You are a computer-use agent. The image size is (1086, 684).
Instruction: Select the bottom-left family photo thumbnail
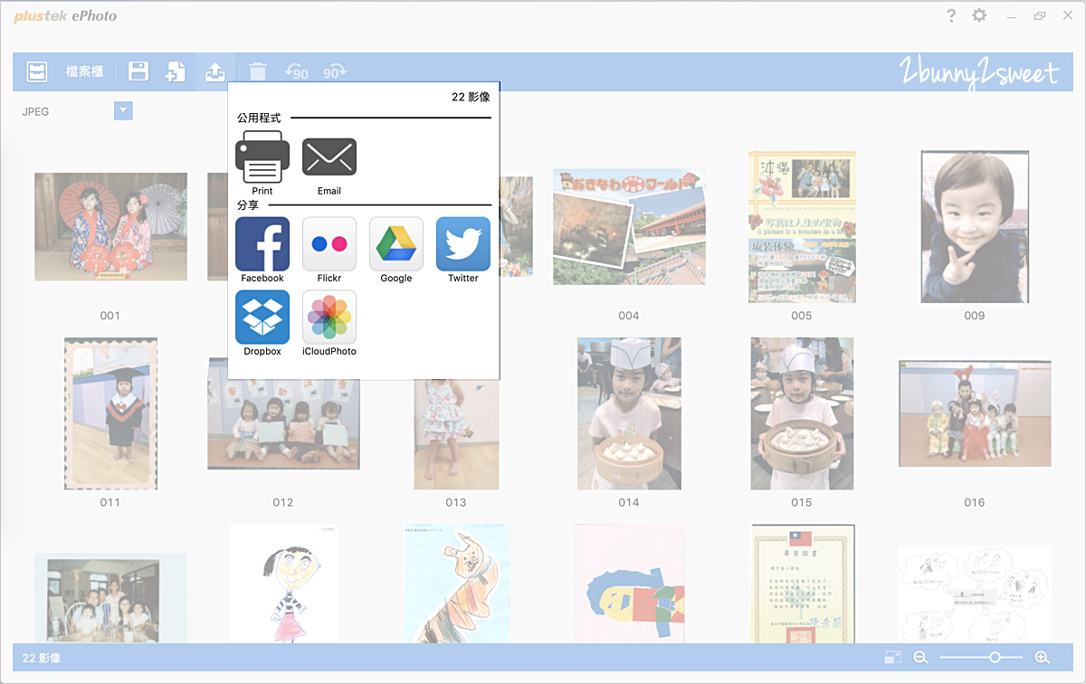click(x=110, y=598)
